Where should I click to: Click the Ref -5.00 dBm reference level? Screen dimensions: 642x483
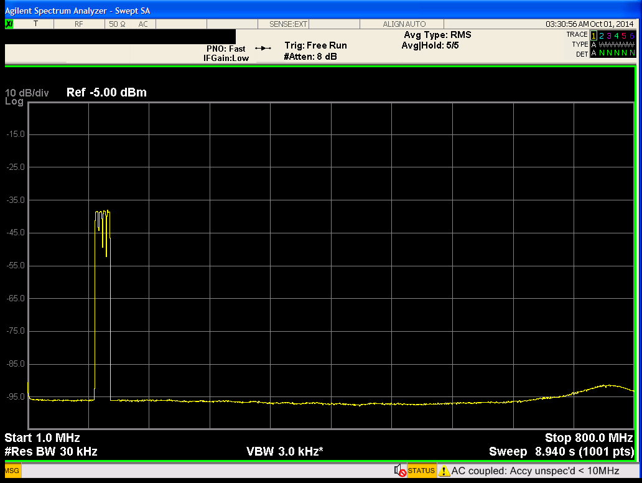pyautogui.click(x=106, y=93)
